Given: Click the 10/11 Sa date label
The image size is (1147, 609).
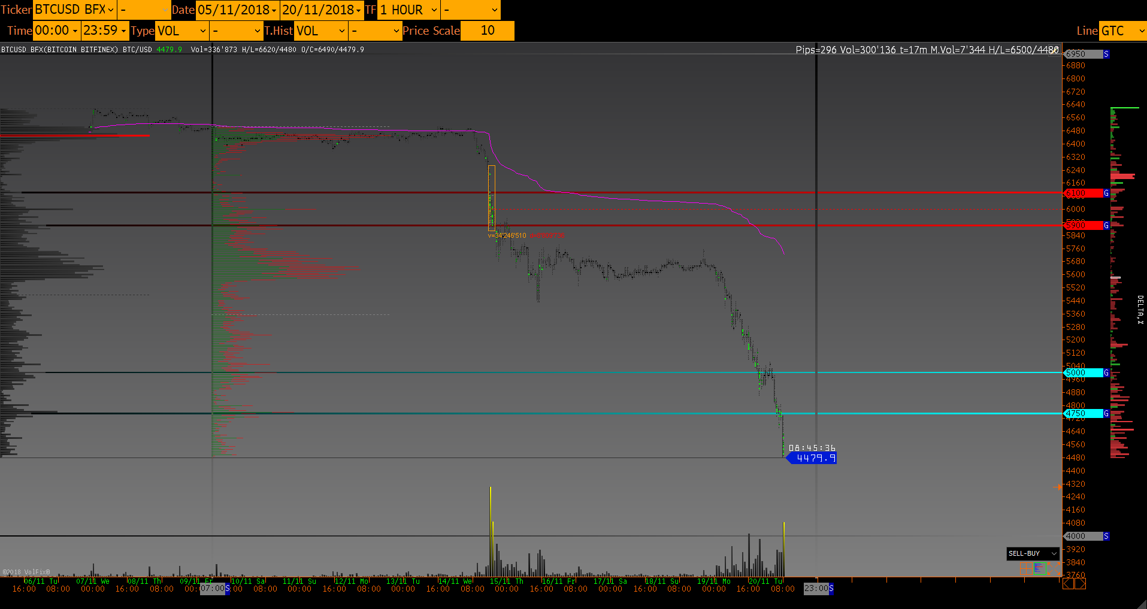Looking at the screenshot, I should (x=248, y=581).
